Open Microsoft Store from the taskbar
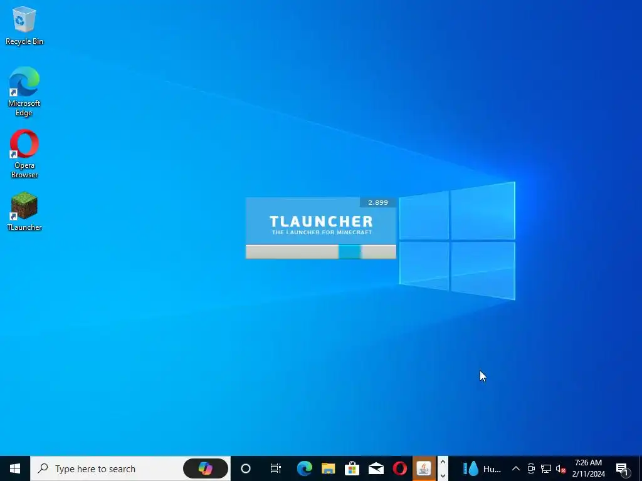642x481 pixels. click(352, 468)
